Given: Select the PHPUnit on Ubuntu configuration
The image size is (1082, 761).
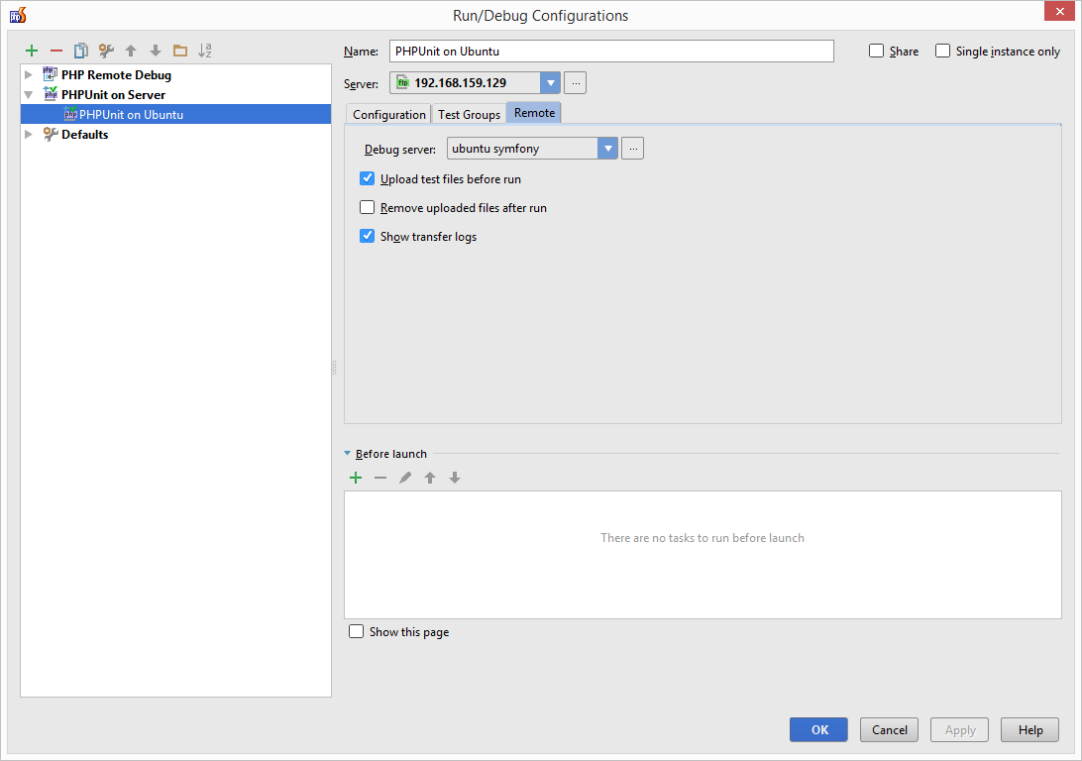Looking at the screenshot, I should [x=128, y=114].
